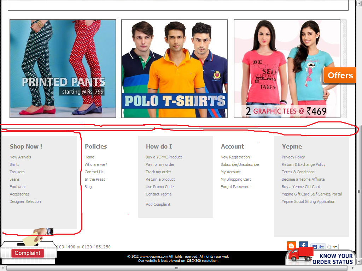Open Yepme Social Gifting Application link
This screenshot has width=362, height=271.
(x=308, y=201)
